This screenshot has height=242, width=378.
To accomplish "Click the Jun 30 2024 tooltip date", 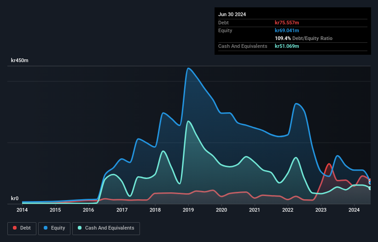I will coord(232,14).
